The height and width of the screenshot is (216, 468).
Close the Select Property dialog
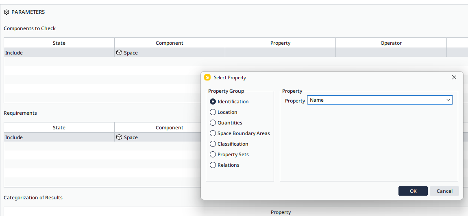click(x=454, y=77)
